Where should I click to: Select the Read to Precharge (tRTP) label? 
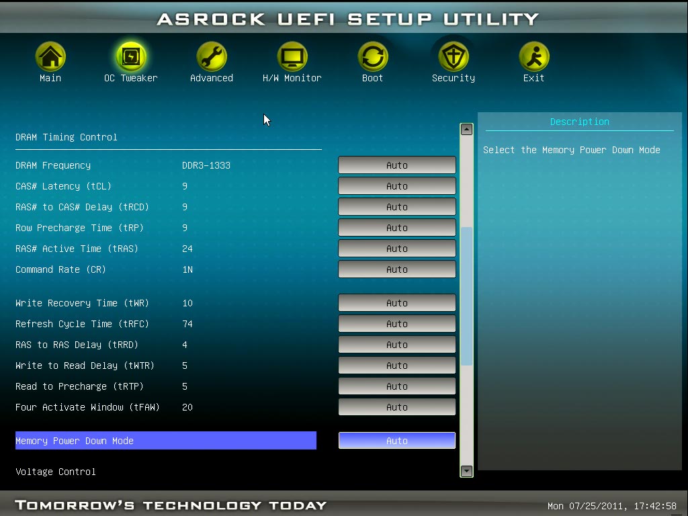[79, 386]
